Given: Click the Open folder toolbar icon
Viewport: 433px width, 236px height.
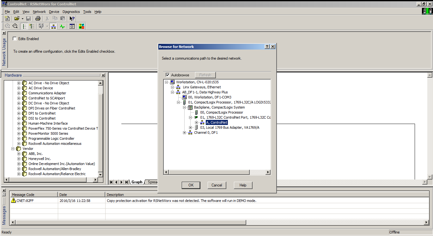Looking at the screenshot, I should pyautogui.click(x=17, y=19).
